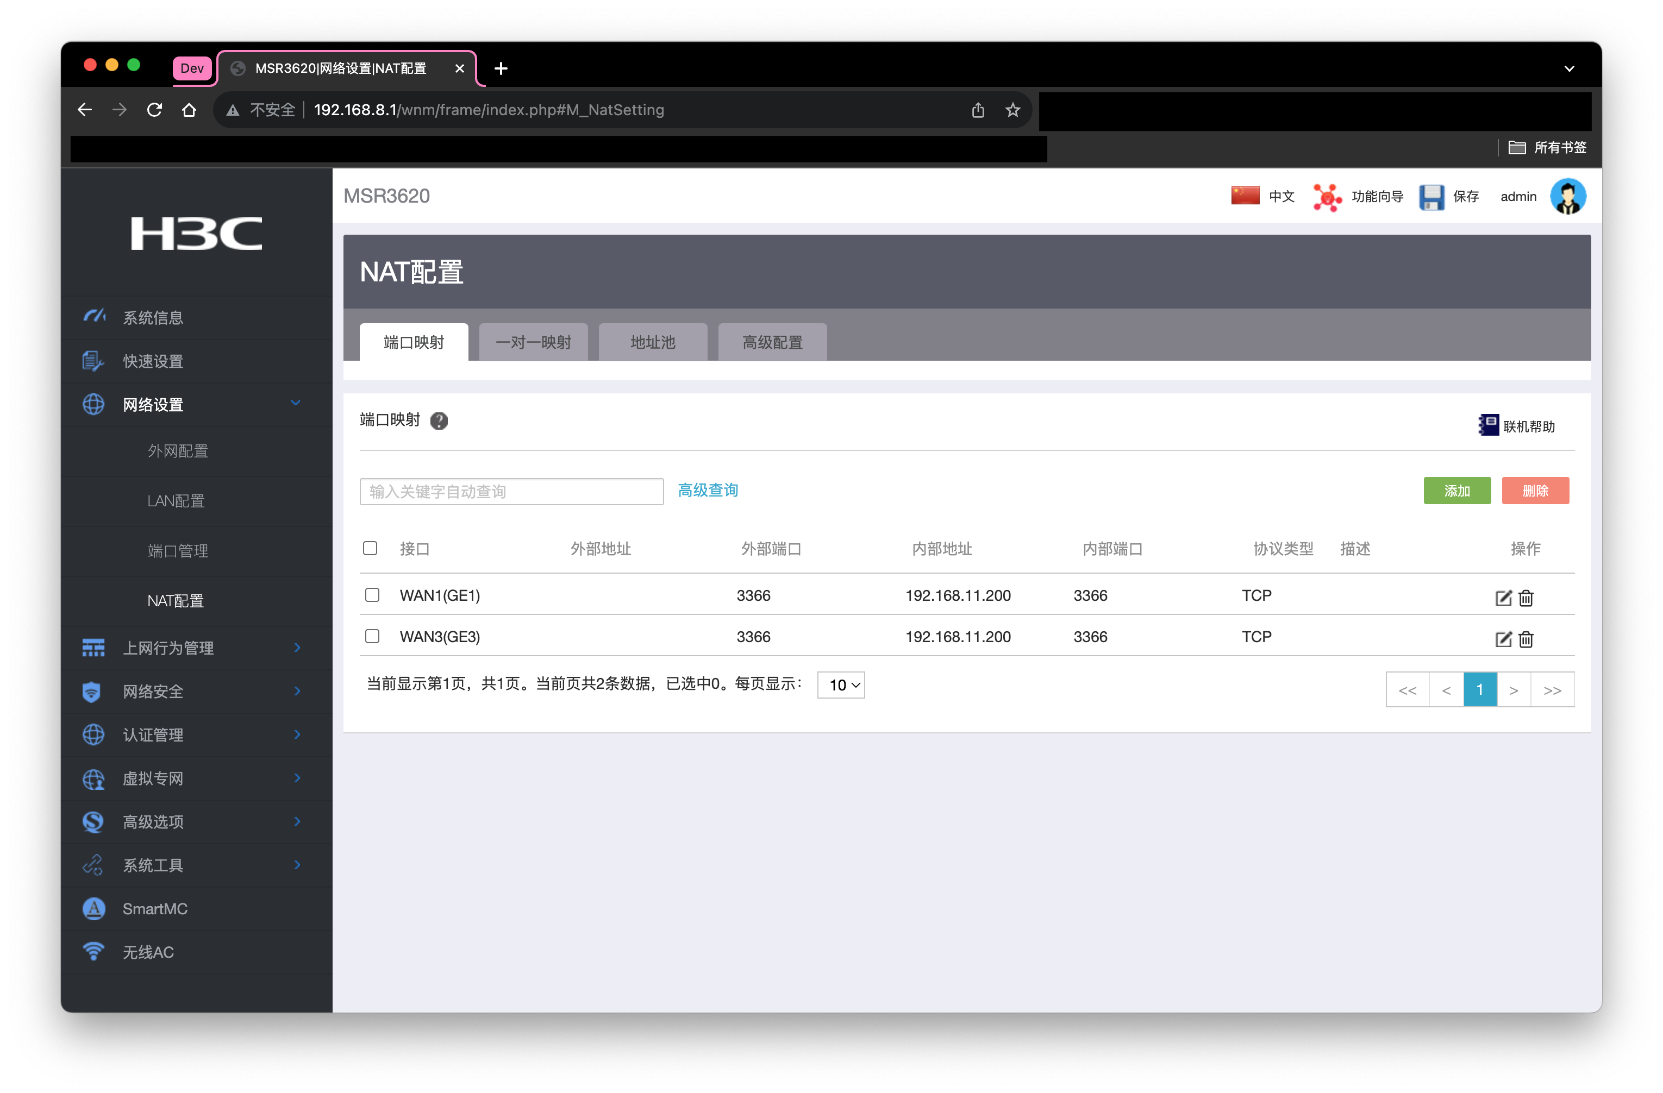The width and height of the screenshot is (1663, 1093).
Task: Switch to the 一对一映射 tab
Action: (533, 342)
